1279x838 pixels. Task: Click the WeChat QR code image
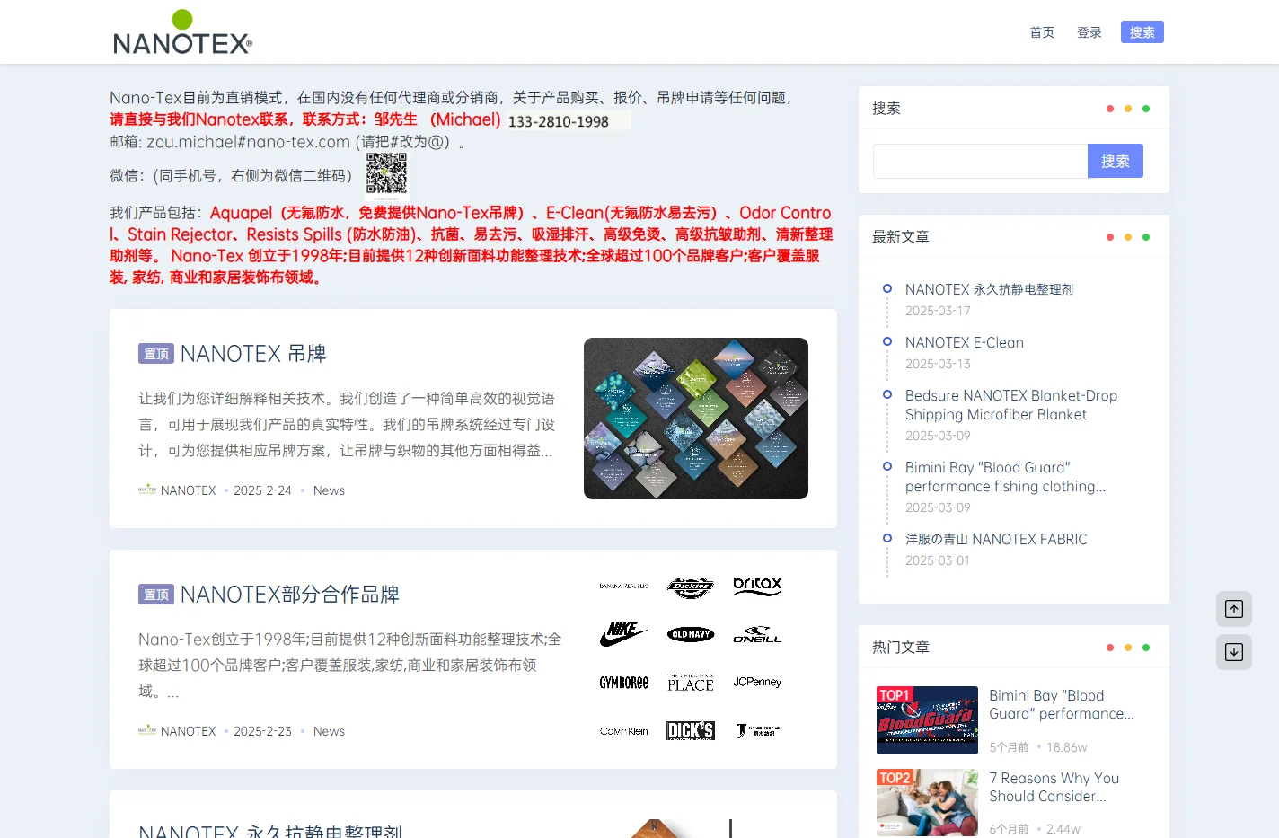click(387, 173)
